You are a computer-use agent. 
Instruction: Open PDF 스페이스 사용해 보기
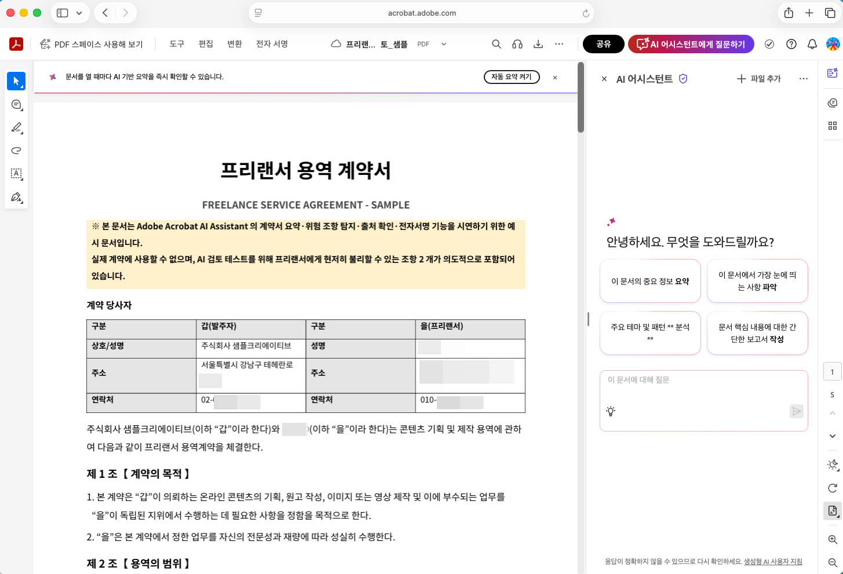tap(92, 44)
